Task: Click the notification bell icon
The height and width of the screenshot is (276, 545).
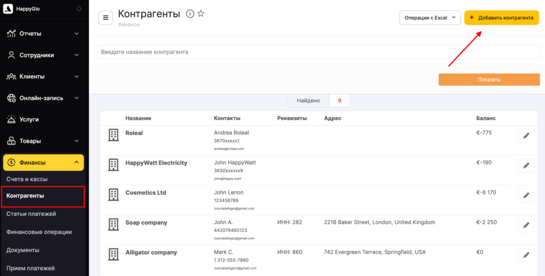Action: 79,9
